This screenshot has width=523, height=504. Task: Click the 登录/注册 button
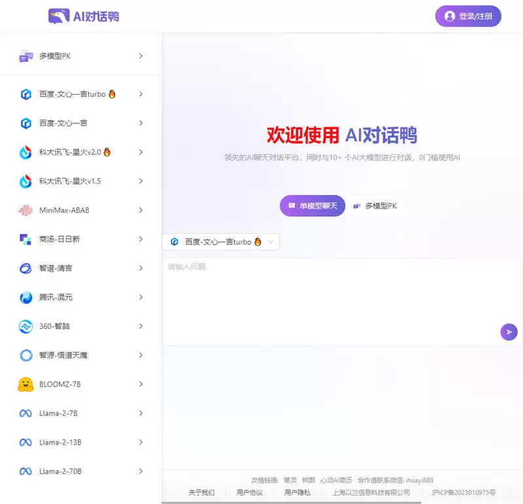(468, 16)
